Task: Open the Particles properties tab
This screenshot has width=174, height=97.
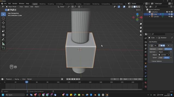Action: point(146,70)
